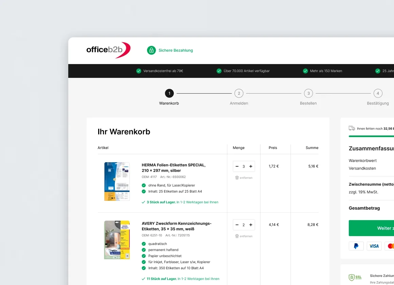Click the Anmelden step label
This screenshot has width=394, height=285.
click(x=239, y=103)
